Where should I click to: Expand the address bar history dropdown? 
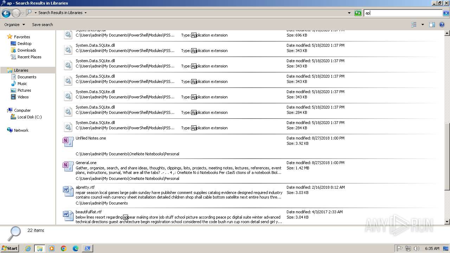click(349, 13)
